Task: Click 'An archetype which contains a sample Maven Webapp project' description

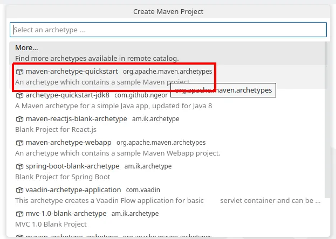Action: 118,153
